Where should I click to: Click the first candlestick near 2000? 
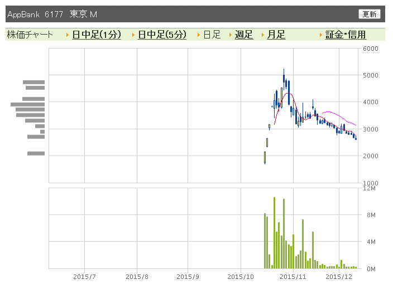pos(265,158)
